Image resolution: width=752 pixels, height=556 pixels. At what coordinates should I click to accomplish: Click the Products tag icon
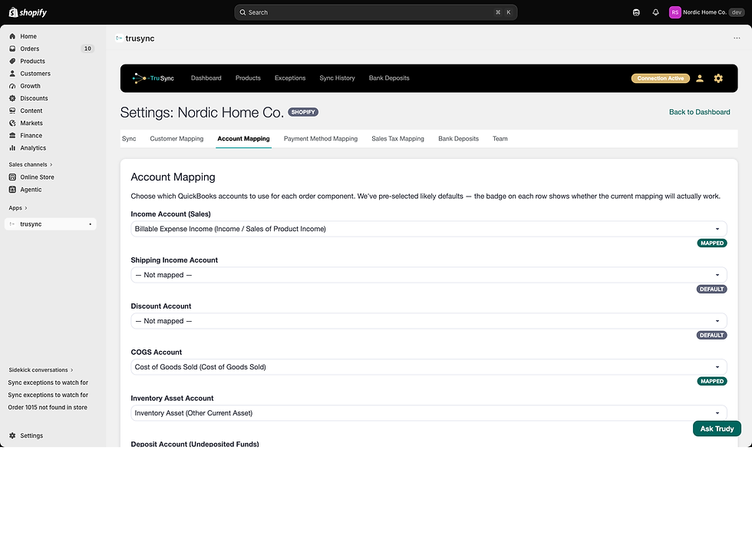click(12, 61)
